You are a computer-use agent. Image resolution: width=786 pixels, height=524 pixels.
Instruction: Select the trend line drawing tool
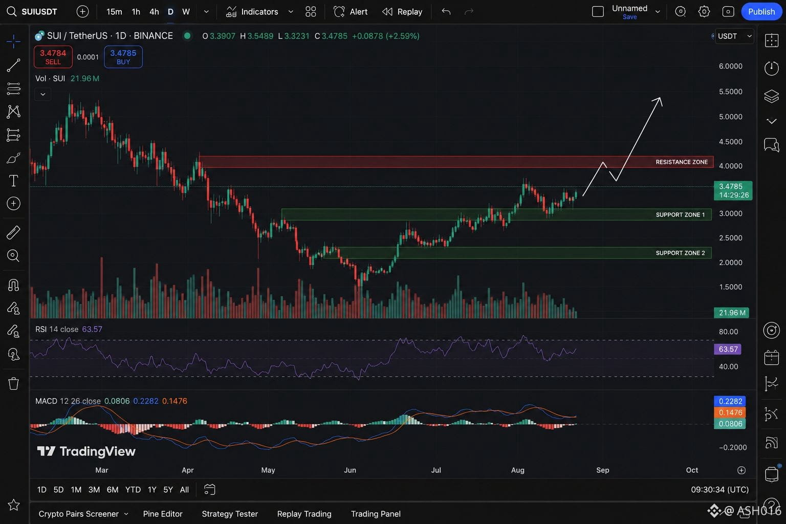[x=14, y=65]
